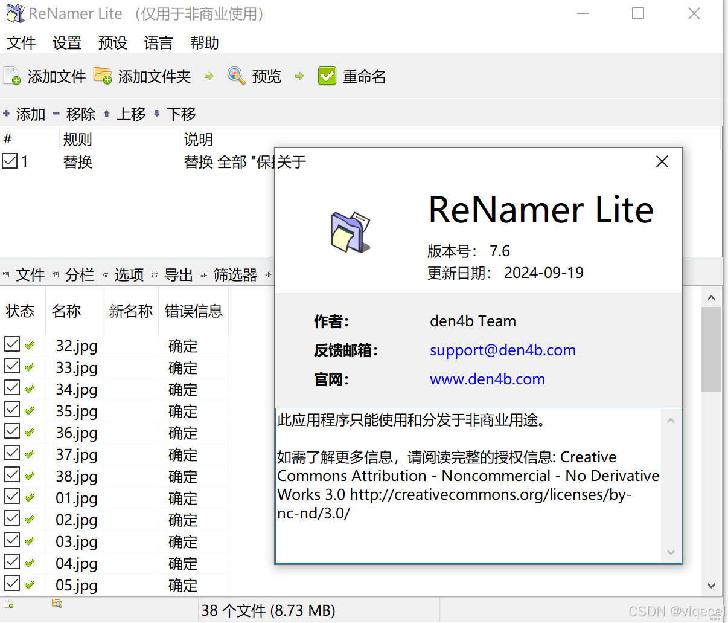This screenshot has width=728, height=623.
Task: Click the update date 2024-09-19 text
Action: (544, 273)
